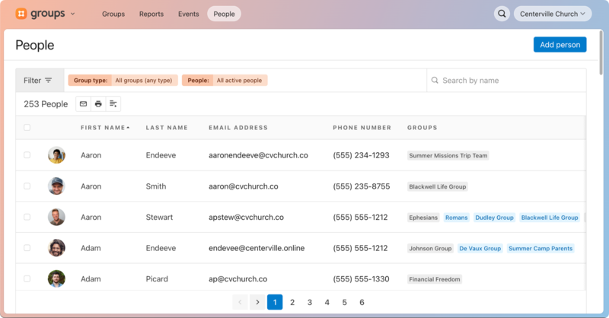Go to the next page using the arrow
Image resolution: width=609 pixels, height=318 pixels.
pos(257,302)
